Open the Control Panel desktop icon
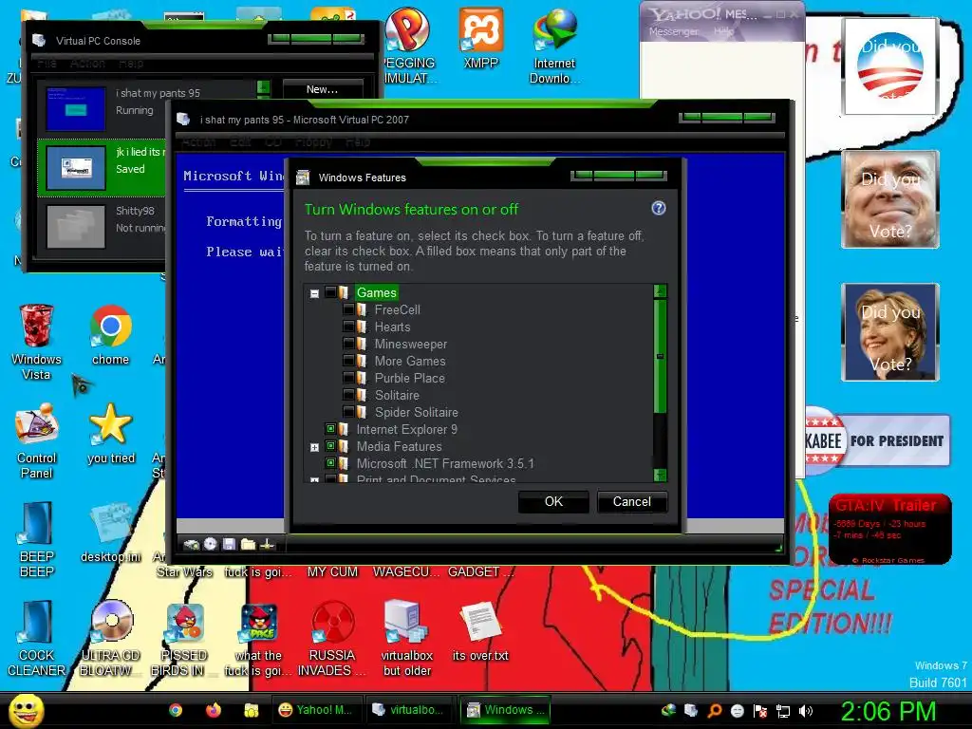 (x=36, y=441)
